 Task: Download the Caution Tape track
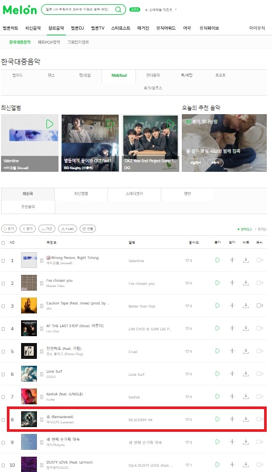pos(246,306)
